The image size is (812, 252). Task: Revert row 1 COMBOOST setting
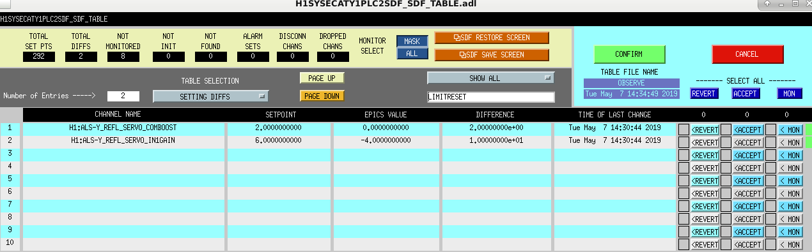point(705,130)
